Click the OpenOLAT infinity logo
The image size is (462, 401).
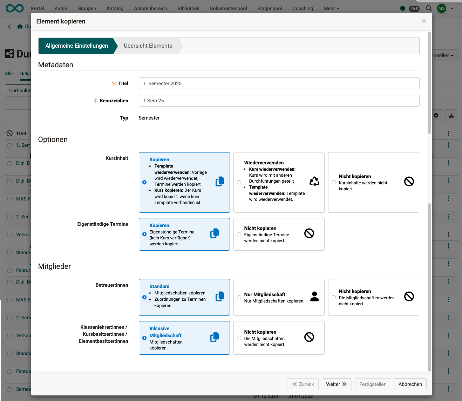click(14, 8)
